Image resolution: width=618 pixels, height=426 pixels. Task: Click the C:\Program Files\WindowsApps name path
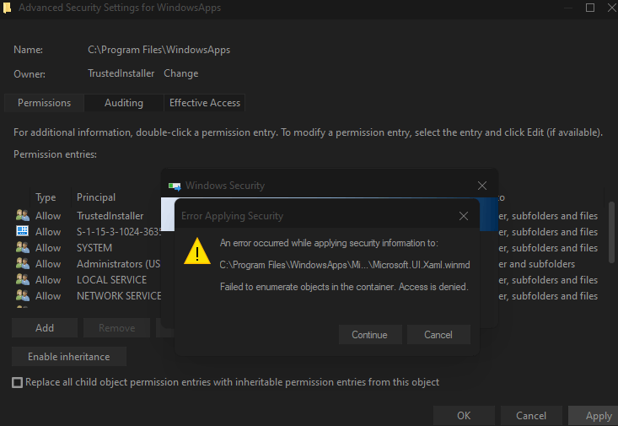[x=159, y=50]
